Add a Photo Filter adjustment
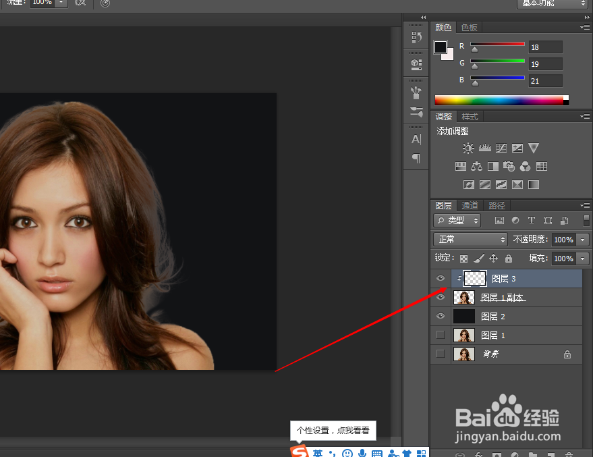This screenshot has height=457, width=593. pos(509,166)
